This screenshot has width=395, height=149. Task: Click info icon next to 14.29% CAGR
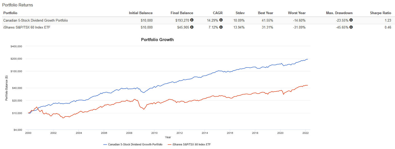click(x=221, y=20)
